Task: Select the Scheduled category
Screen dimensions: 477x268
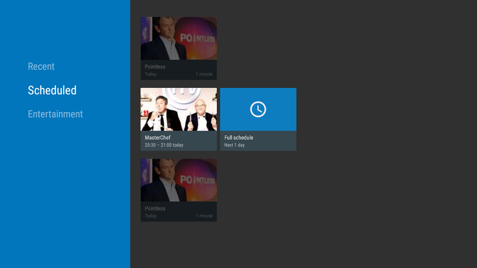Action: pos(52,90)
